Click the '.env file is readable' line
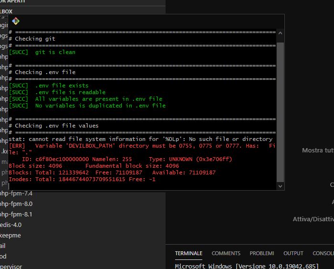334x269 pixels. [57, 92]
